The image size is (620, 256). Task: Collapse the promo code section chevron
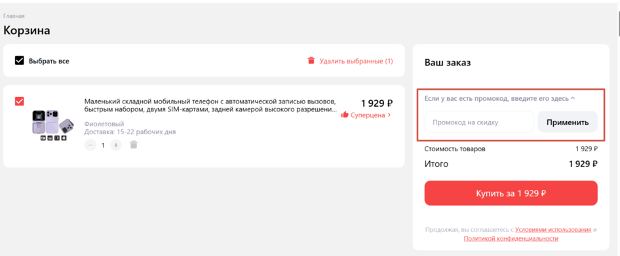point(573,98)
